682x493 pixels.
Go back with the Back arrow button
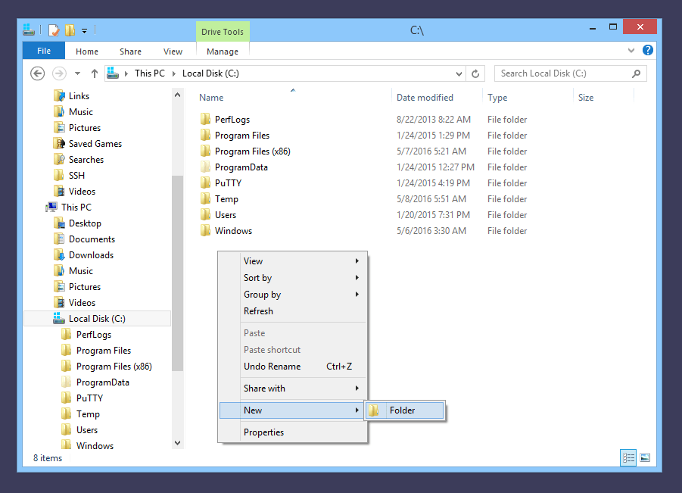point(37,73)
